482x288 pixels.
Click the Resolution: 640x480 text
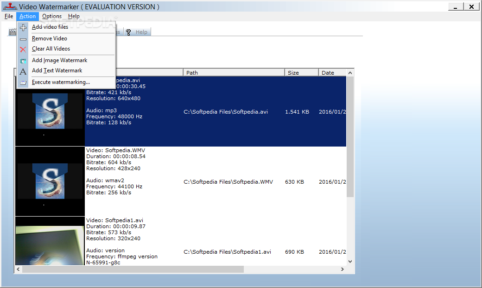coord(113,98)
